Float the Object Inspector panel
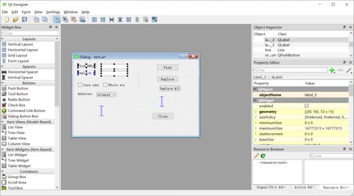This screenshot has width=354, height=196. [x=345, y=27]
